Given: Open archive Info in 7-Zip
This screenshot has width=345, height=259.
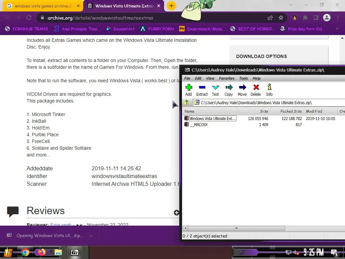Looking at the screenshot, I should point(269,90).
